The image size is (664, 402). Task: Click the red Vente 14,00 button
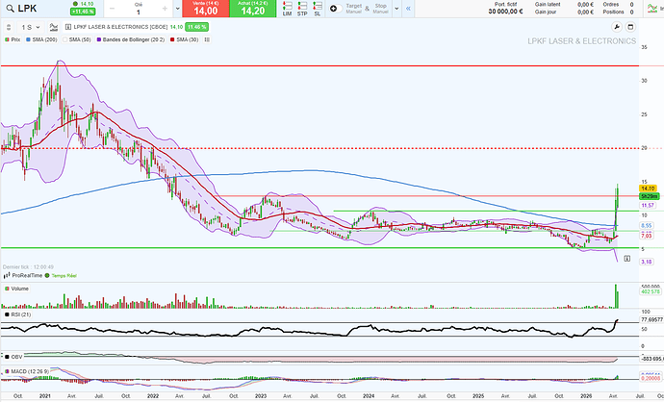[206, 9]
